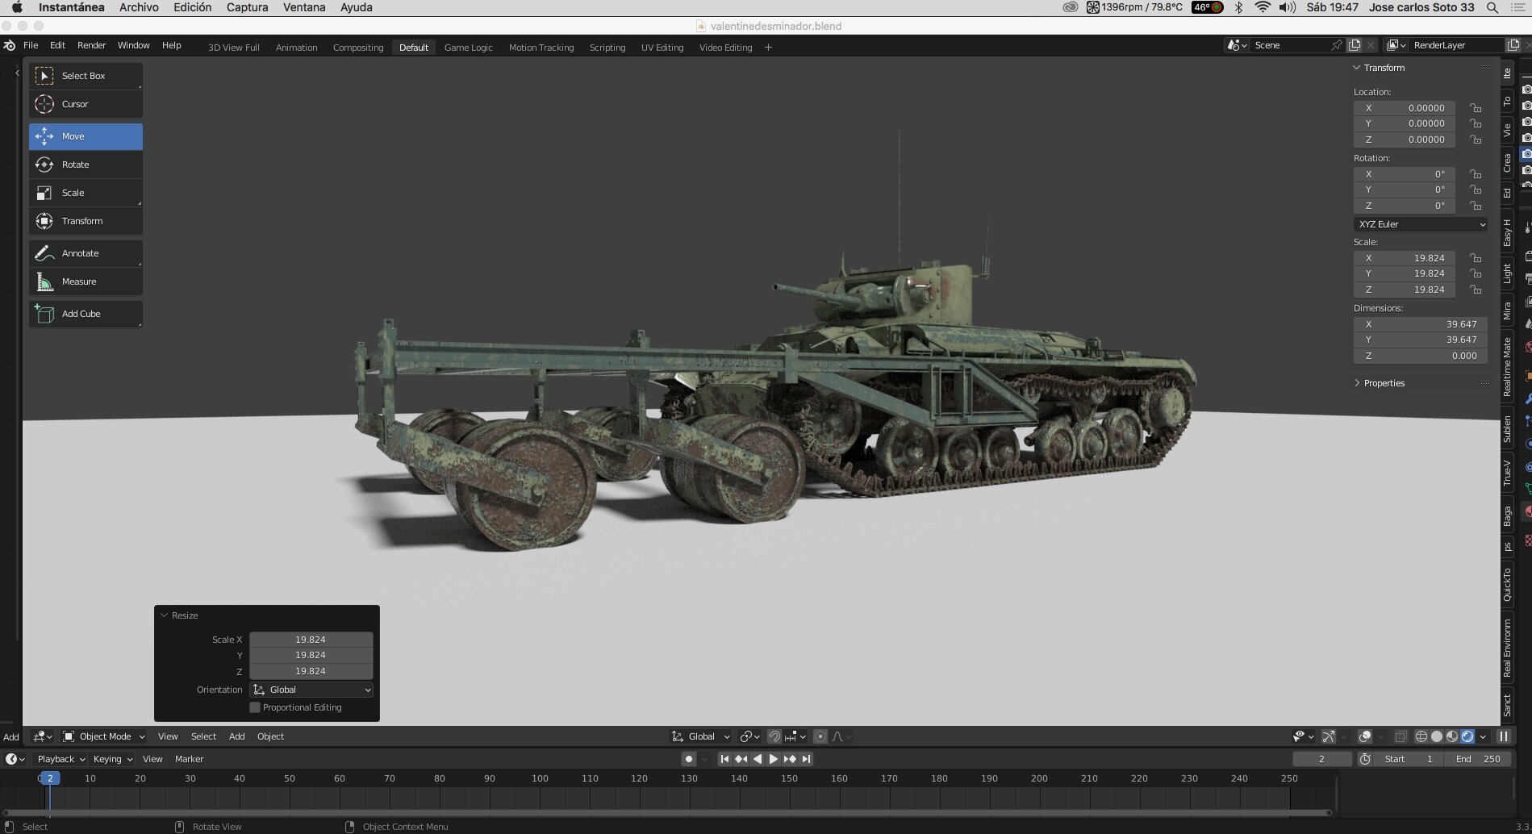Screen dimensions: 1532x834
Task: Open the QuickTo sidebar tab
Action: pos(1507,585)
